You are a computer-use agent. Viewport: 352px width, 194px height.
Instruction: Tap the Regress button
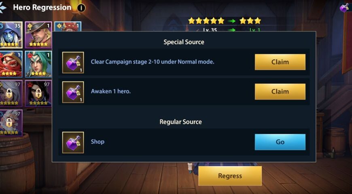[x=230, y=176]
